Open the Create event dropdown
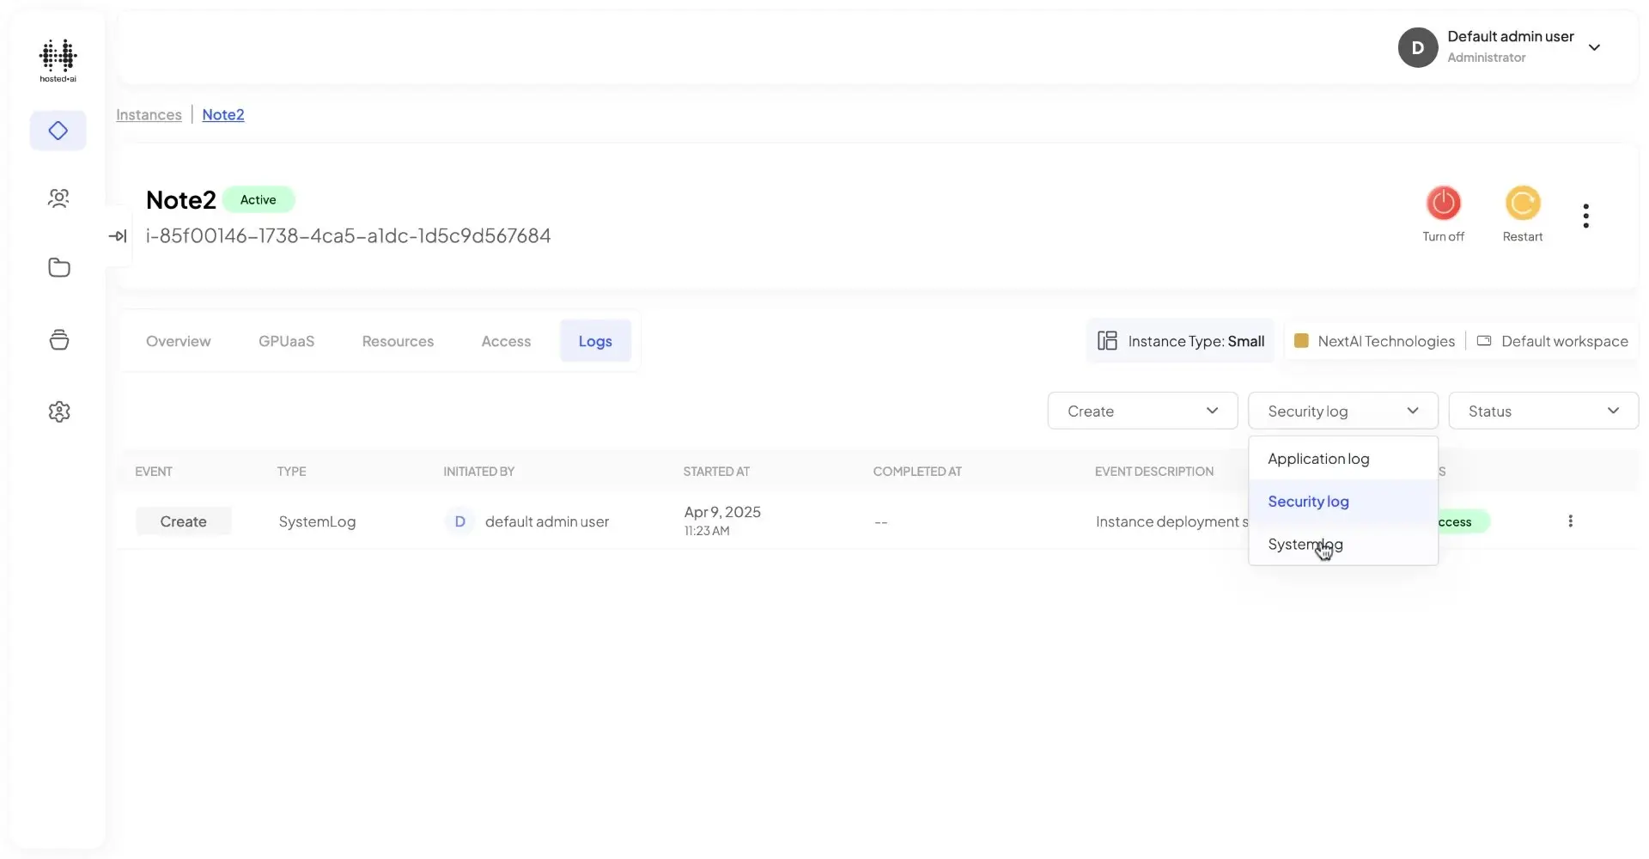Screen dimensions: 1649x859 click(x=1142, y=411)
